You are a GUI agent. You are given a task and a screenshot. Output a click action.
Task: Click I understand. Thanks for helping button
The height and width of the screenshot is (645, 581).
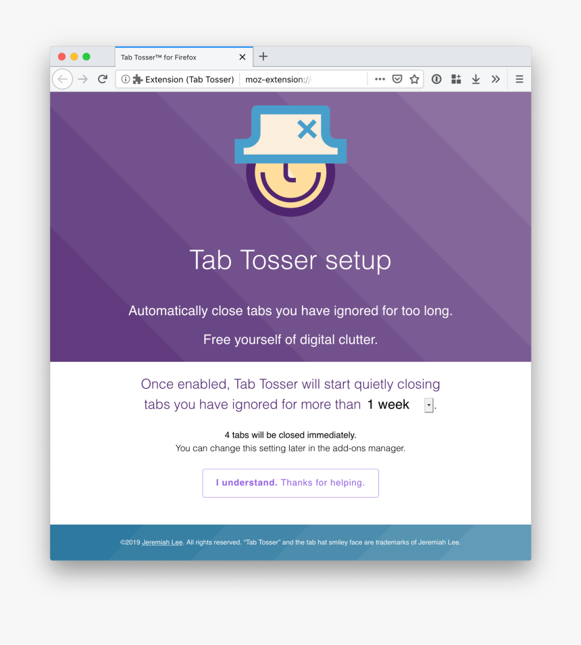[290, 483]
